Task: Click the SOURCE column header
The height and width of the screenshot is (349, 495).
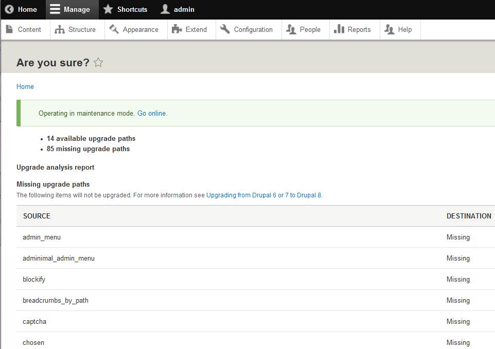Action: pyautogui.click(x=37, y=216)
